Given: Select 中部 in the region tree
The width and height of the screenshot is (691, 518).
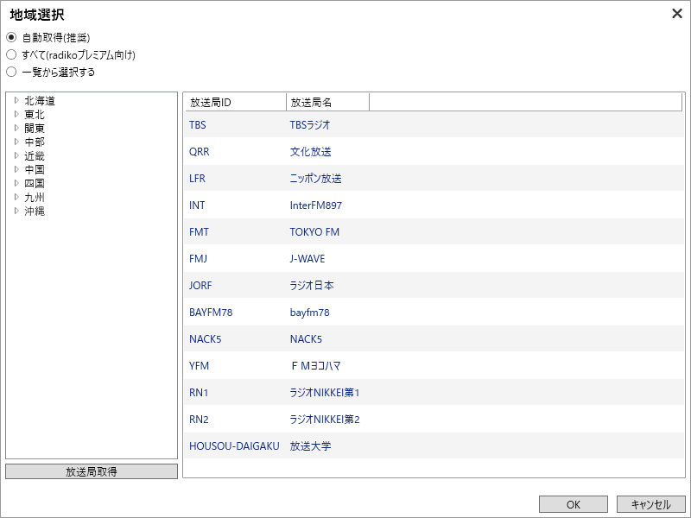Looking at the screenshot, I should [35, 142].
